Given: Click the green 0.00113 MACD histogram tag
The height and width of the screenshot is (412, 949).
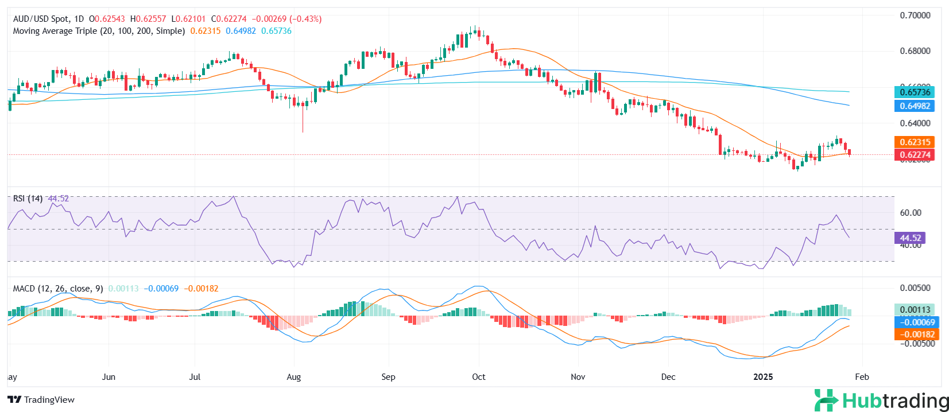Looking at the screenshot, I should click(x=915, y=310).
